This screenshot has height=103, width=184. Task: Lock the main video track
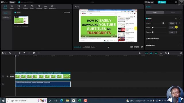point(3,76)
